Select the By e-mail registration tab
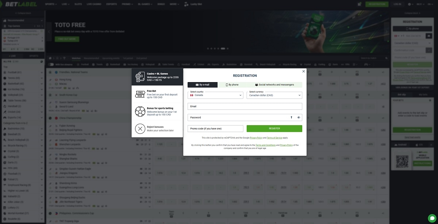Screen dimensions: 438x224 (203, 85)
